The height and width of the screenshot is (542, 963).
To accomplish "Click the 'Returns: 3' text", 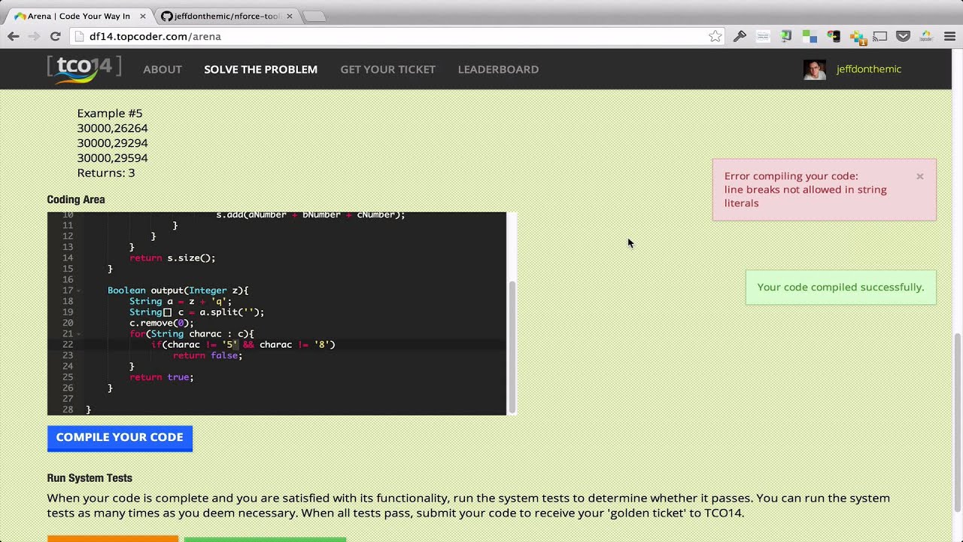I will (x=105, y=173).
